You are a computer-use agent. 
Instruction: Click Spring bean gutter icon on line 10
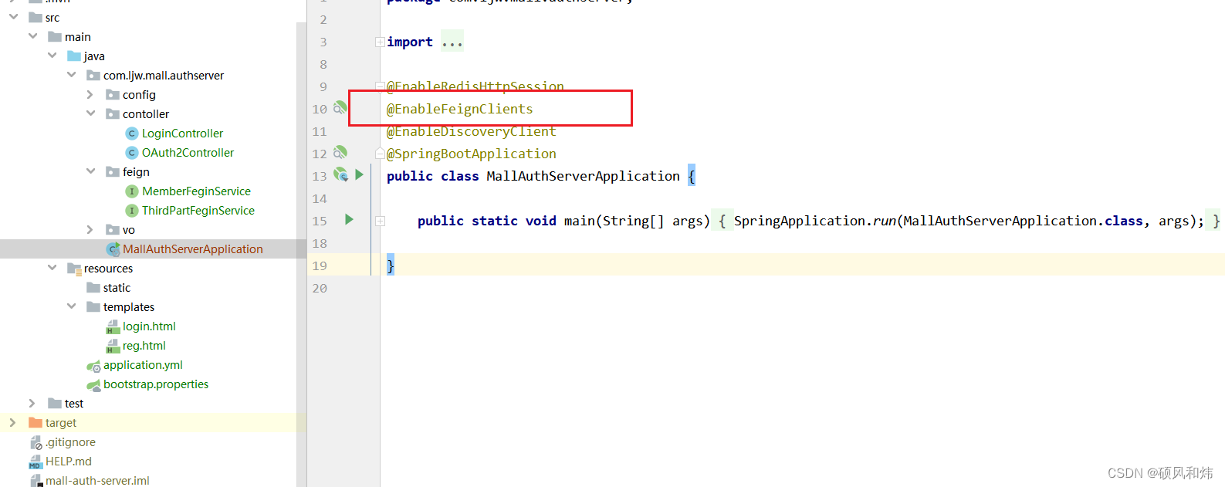point(340,107)
